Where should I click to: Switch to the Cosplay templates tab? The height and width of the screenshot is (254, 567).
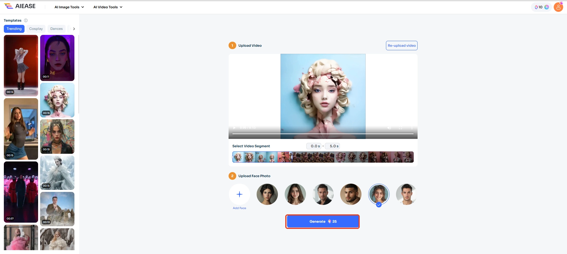pos(36,29)
